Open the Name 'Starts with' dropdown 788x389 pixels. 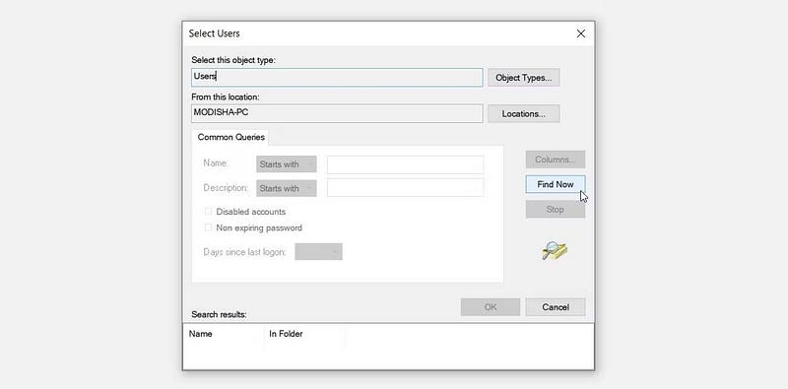[x=287, y=164]
